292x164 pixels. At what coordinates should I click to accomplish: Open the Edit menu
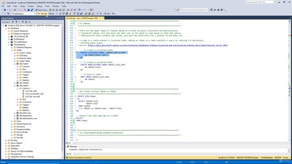9,6
